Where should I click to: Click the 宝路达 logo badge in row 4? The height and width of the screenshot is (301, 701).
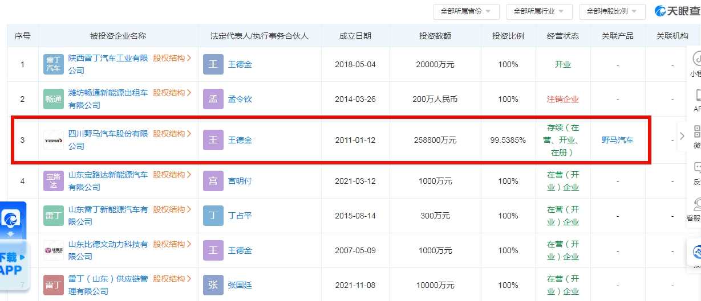[54, 181]
